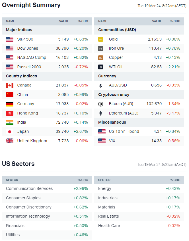Click the Japan flag icon
Viewport: 189px width, 241px height.
[x=10, y=132]
